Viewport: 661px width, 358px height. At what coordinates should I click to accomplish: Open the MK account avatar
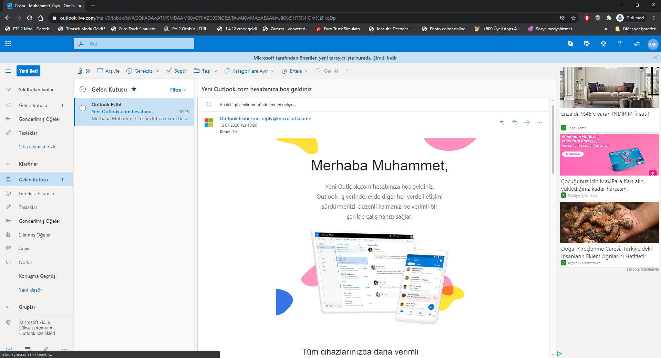[x=653, y=44]
